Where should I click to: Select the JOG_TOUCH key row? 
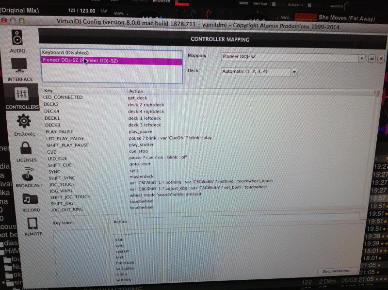63,185
